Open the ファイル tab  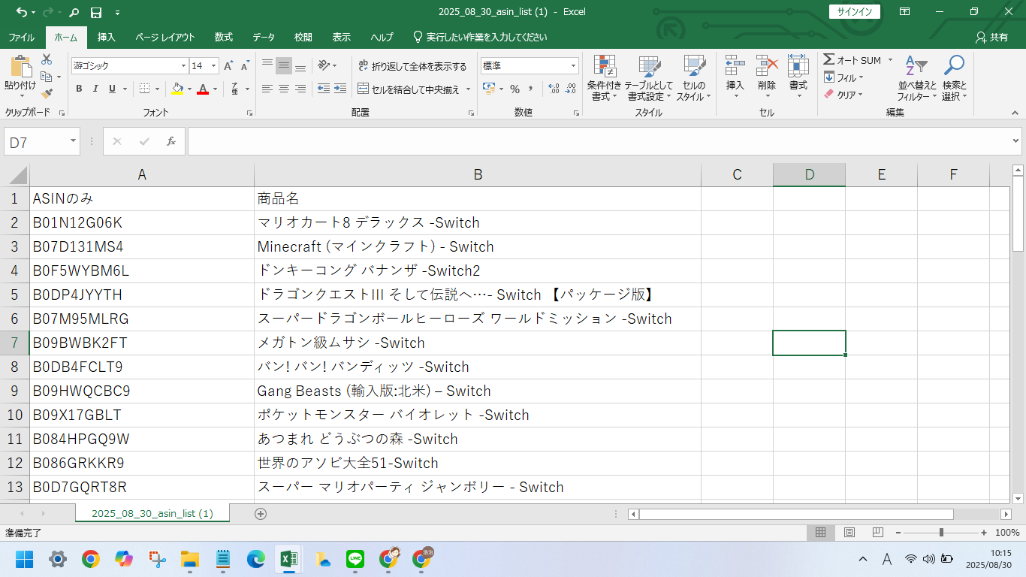[21, 37]
